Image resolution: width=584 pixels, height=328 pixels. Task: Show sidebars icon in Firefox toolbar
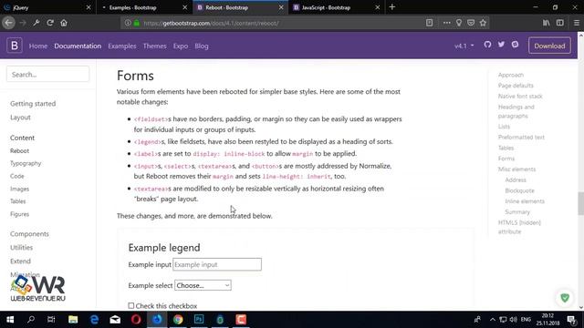pos(559,23)
